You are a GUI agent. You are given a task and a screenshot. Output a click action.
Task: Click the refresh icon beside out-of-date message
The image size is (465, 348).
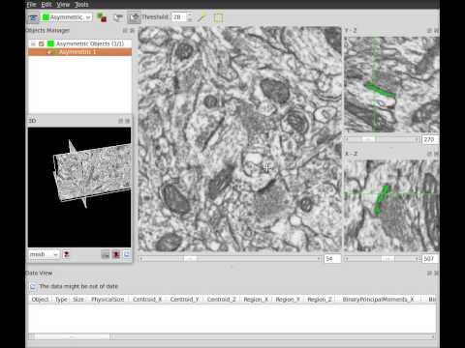click(x=33, y=286)
